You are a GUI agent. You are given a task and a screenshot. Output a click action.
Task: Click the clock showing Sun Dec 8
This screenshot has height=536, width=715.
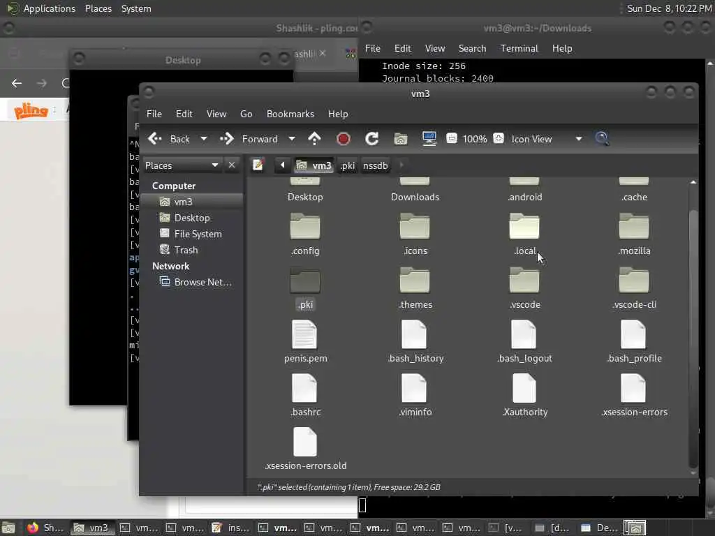pos(669,8)
